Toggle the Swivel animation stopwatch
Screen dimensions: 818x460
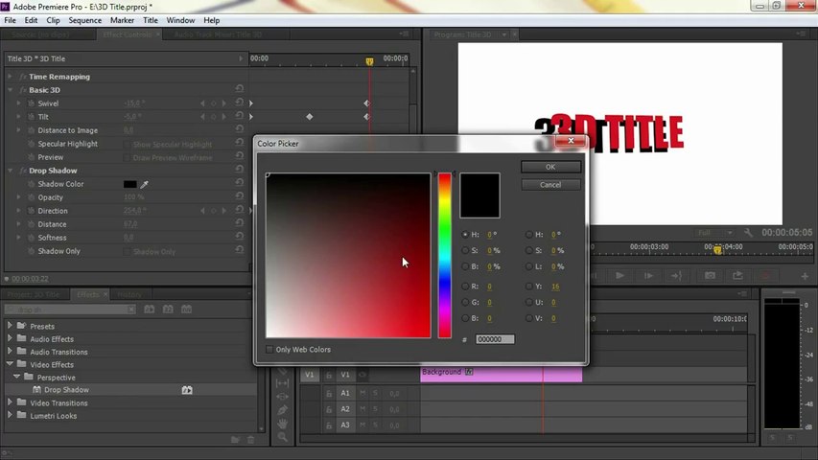(x=31, y=103)
